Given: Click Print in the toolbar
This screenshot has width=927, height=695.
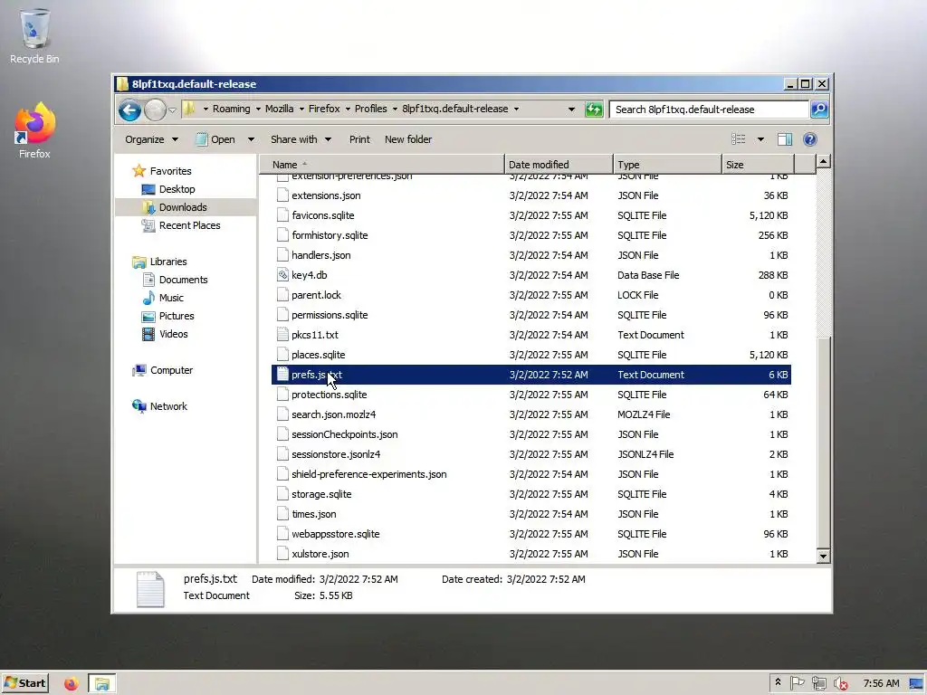Looking at the screenshot, I should pos(359,139).
